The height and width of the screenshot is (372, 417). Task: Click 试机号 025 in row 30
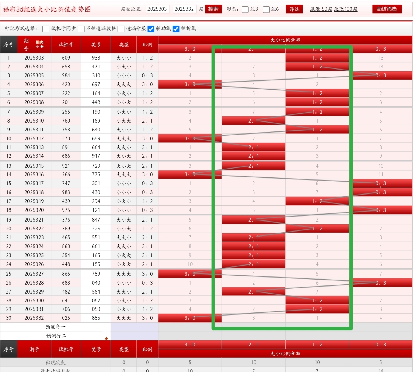66,318
